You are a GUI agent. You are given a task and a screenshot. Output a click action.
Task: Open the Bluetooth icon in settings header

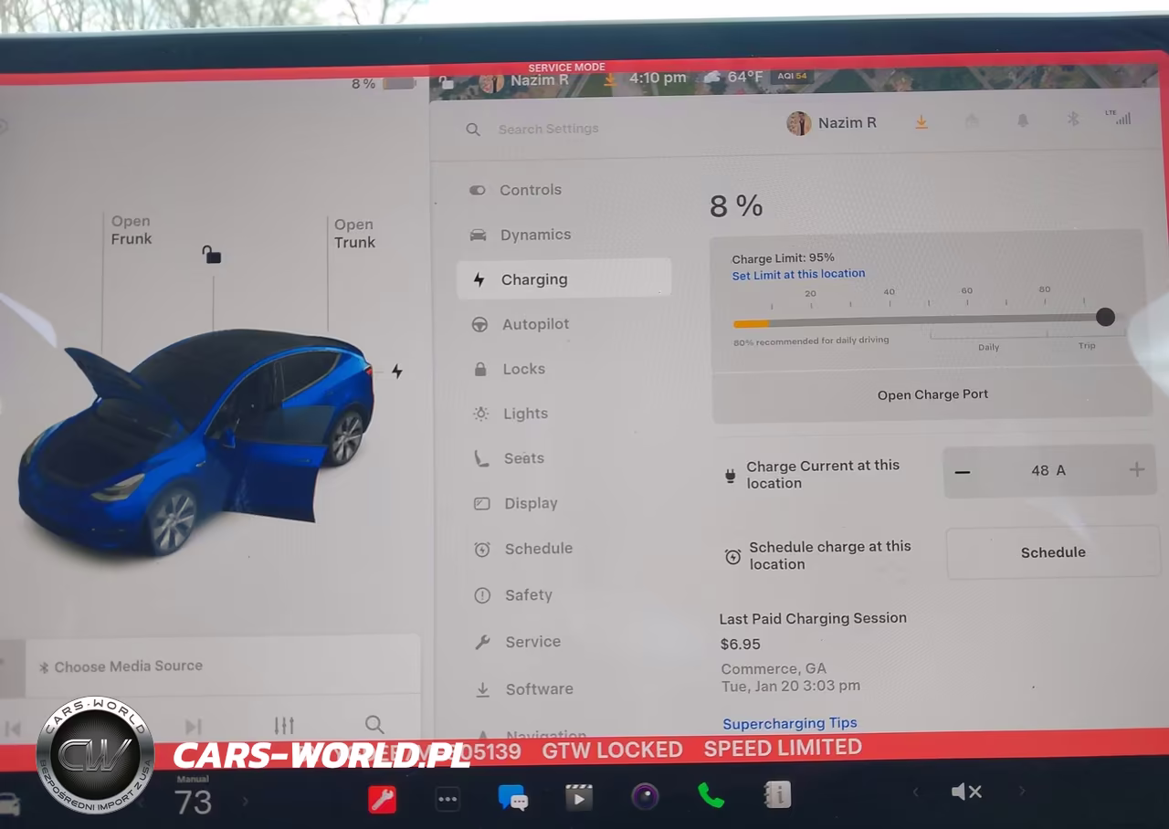(x=1074, y=120)
